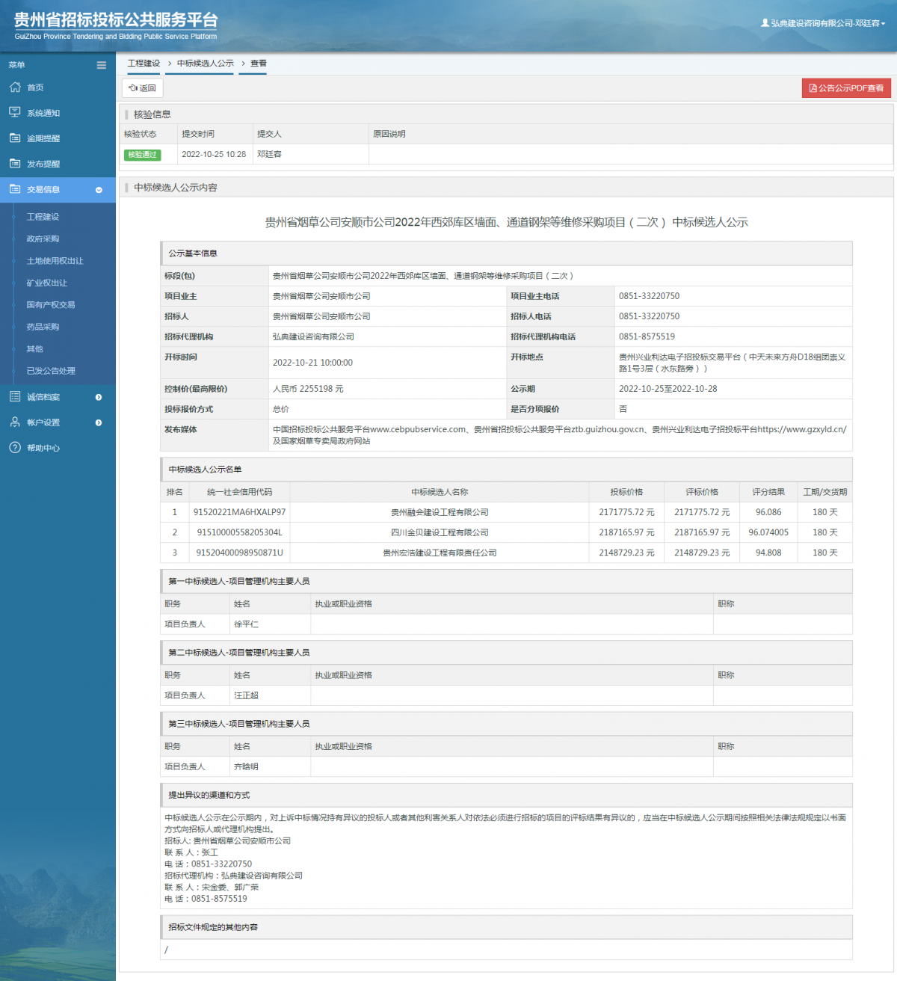This screenshot has width=897, height=981.
Task: Click 中标候选人公示名单 section header
Action: 506,470
